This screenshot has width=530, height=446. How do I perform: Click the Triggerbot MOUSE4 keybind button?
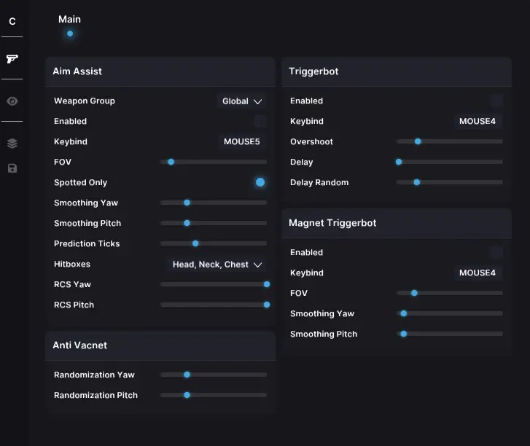pyautogui.click(x=478, y=121)
